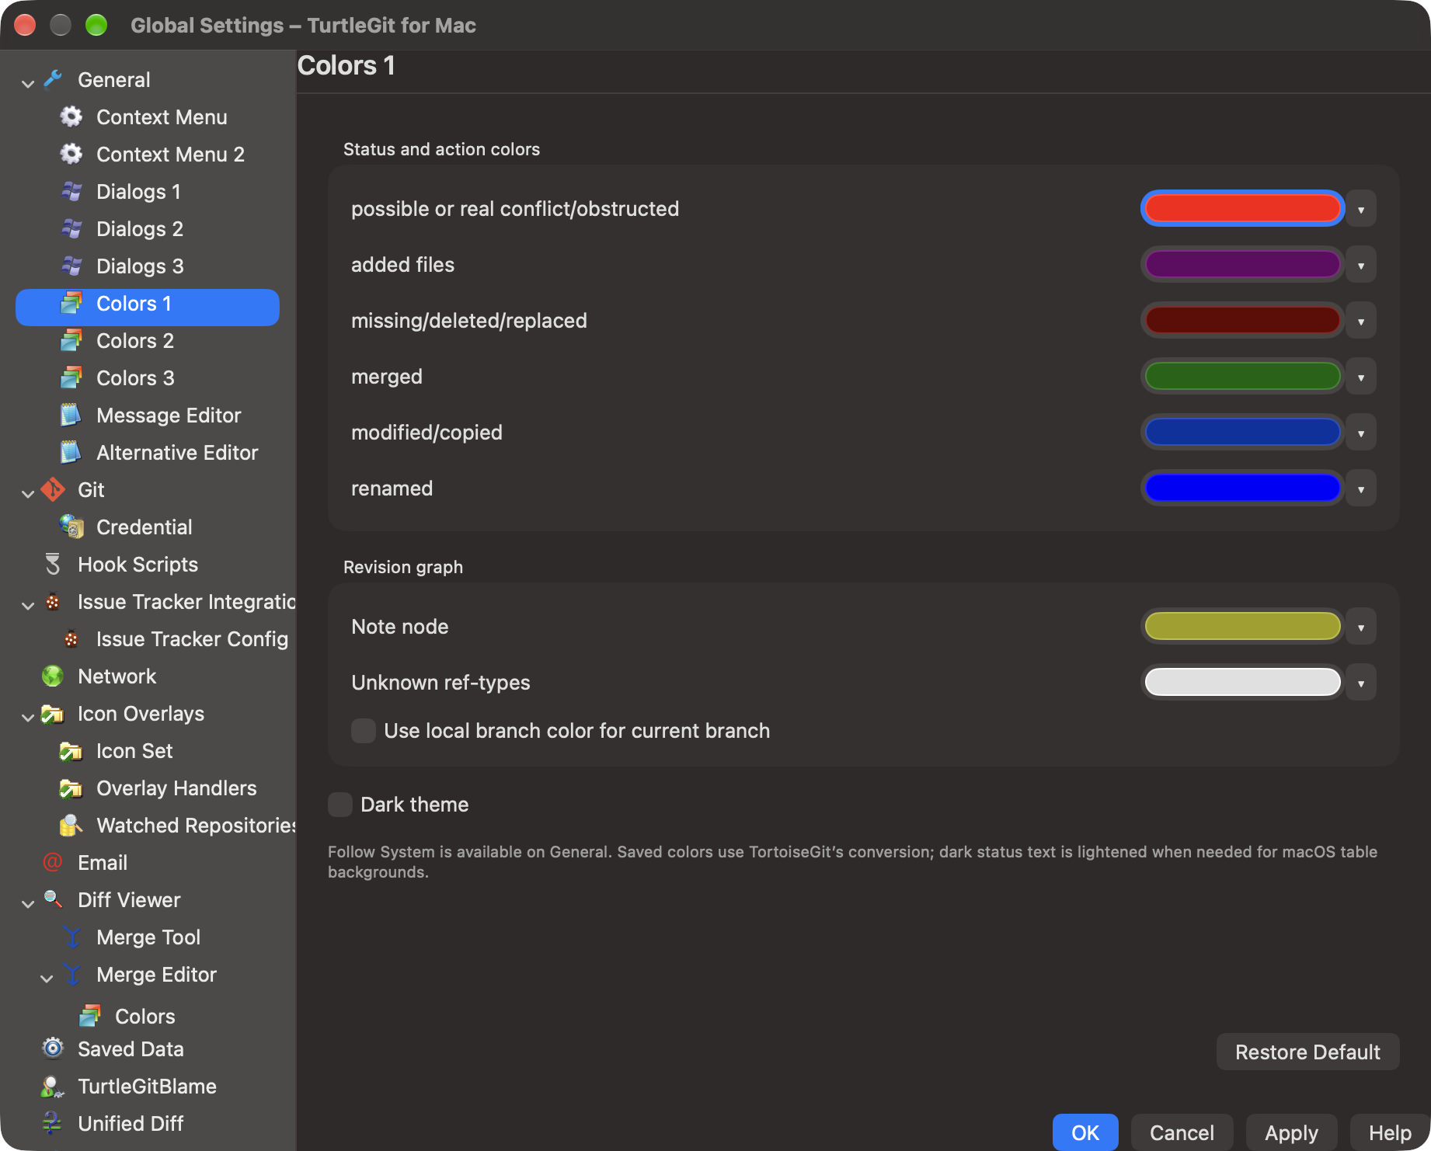Click the Context Menu 2 gear icon

(71, 154)
